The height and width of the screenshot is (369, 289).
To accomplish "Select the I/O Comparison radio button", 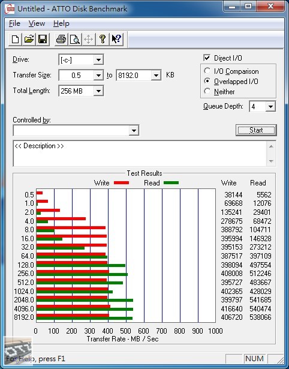I will 207,71.
